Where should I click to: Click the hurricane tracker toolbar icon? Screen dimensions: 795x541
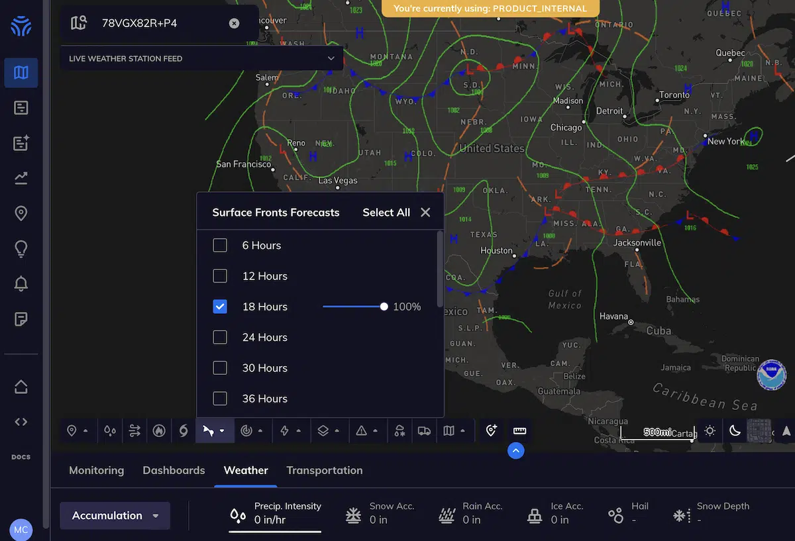tap(184, 431)
